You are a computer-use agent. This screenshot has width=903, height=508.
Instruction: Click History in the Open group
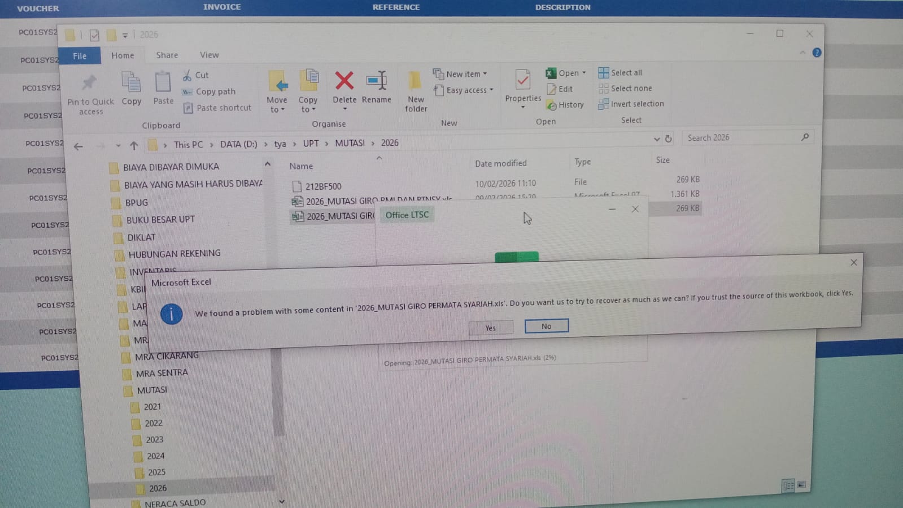point(565,105)
